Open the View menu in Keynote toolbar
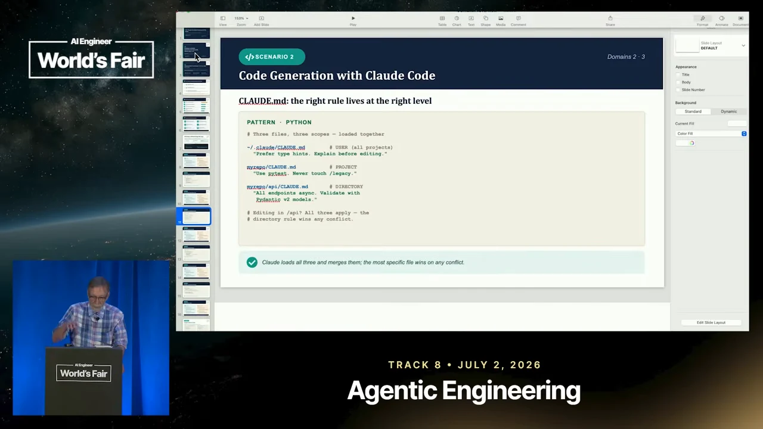The height and width of the screenshot is (429, 763). point(222,21)
